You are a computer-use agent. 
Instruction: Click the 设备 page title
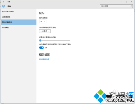pyautogui.click(x=9, y=6)
